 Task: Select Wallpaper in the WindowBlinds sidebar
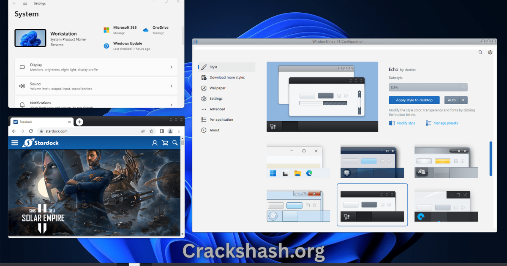tap(218, 88)
